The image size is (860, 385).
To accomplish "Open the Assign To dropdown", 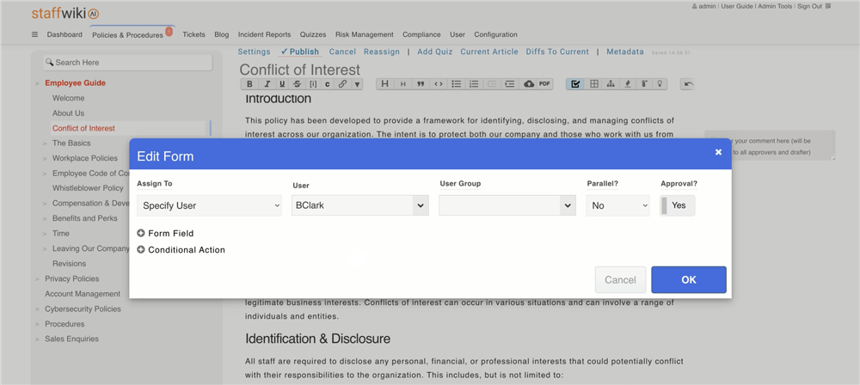I will (209, 205).
